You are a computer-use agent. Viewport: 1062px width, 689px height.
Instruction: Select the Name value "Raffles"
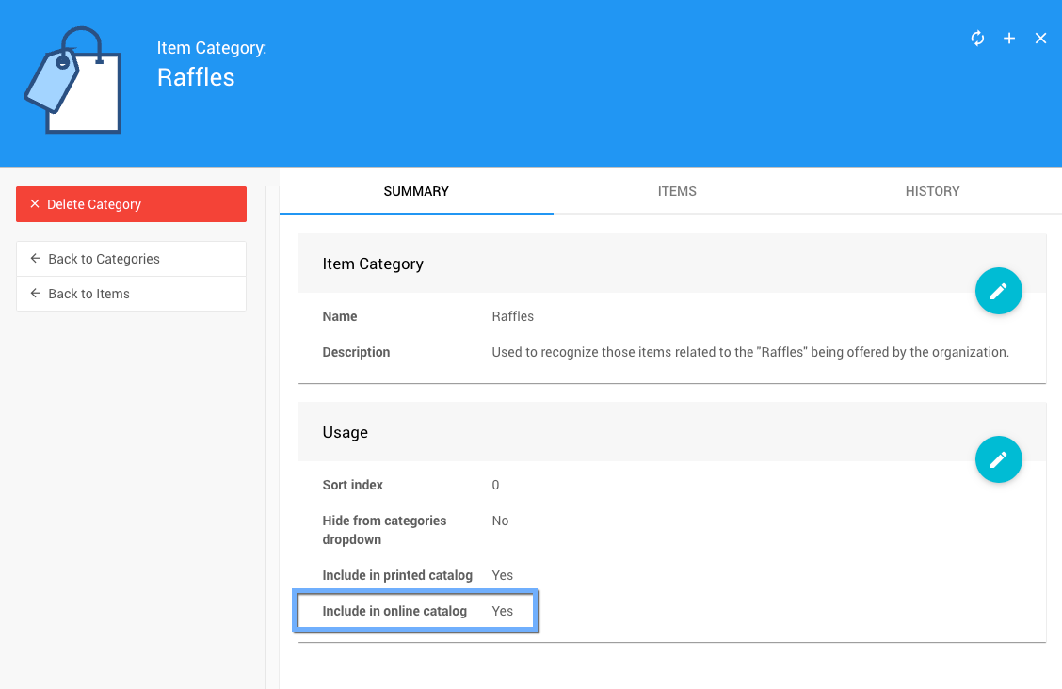[x=513, y=316]
